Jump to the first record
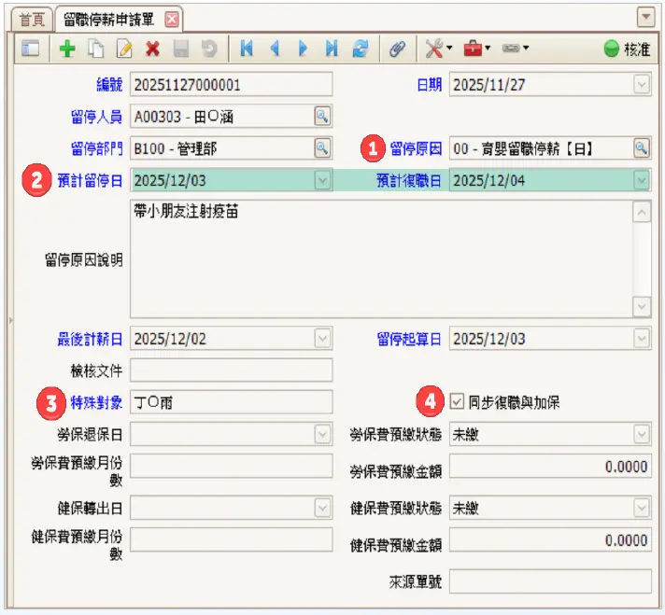The width and height of the screenshot is (665, 615). (x=247, y=49)
